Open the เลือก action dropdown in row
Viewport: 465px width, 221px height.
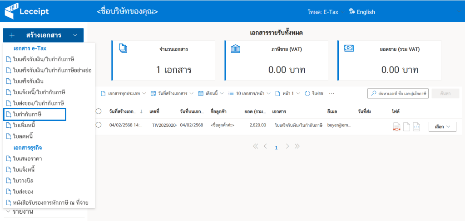(442, 127)
